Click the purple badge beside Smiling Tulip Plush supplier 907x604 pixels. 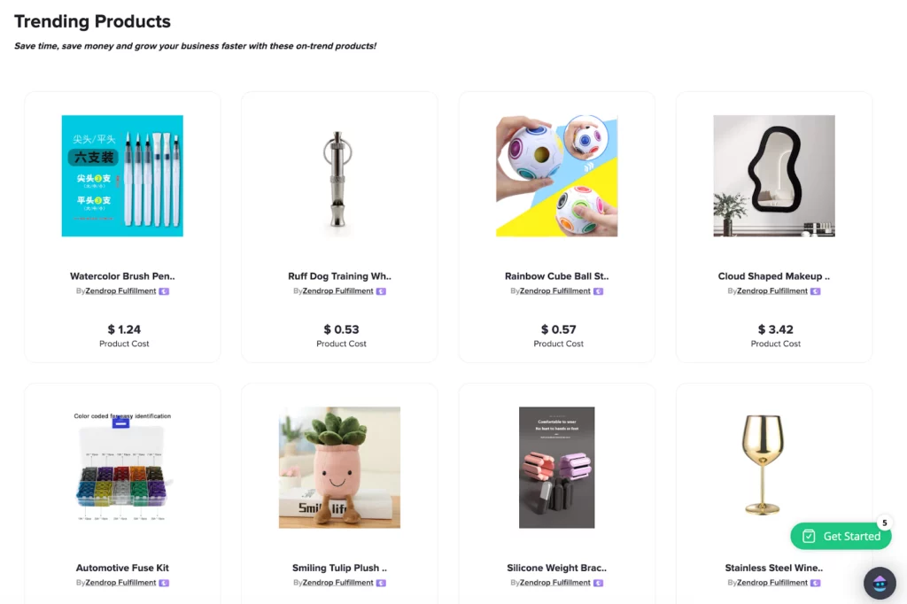pos(381,583)
